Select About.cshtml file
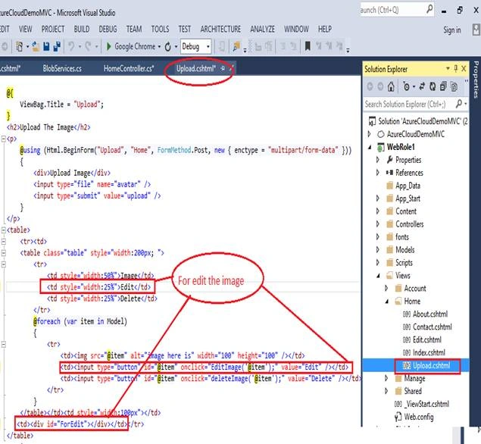 coord(430,314)
